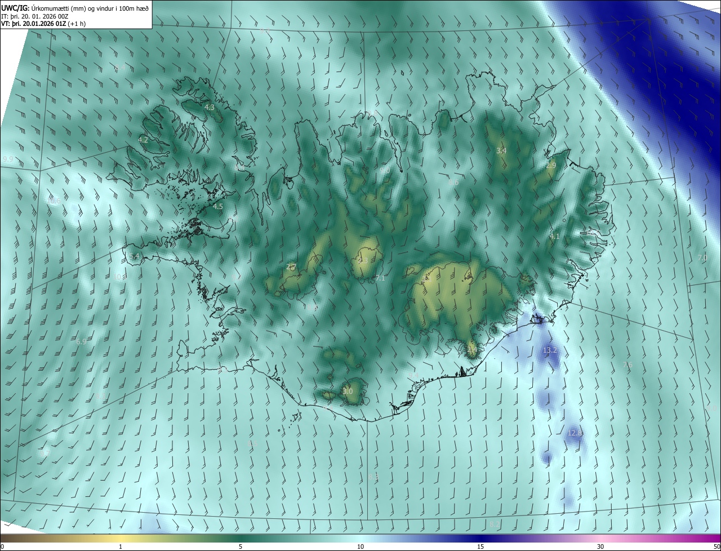Image resolution: width=721 pixels, height=551 pixels.
Task: Click the 3.0 value label
Action: (348, 392)
